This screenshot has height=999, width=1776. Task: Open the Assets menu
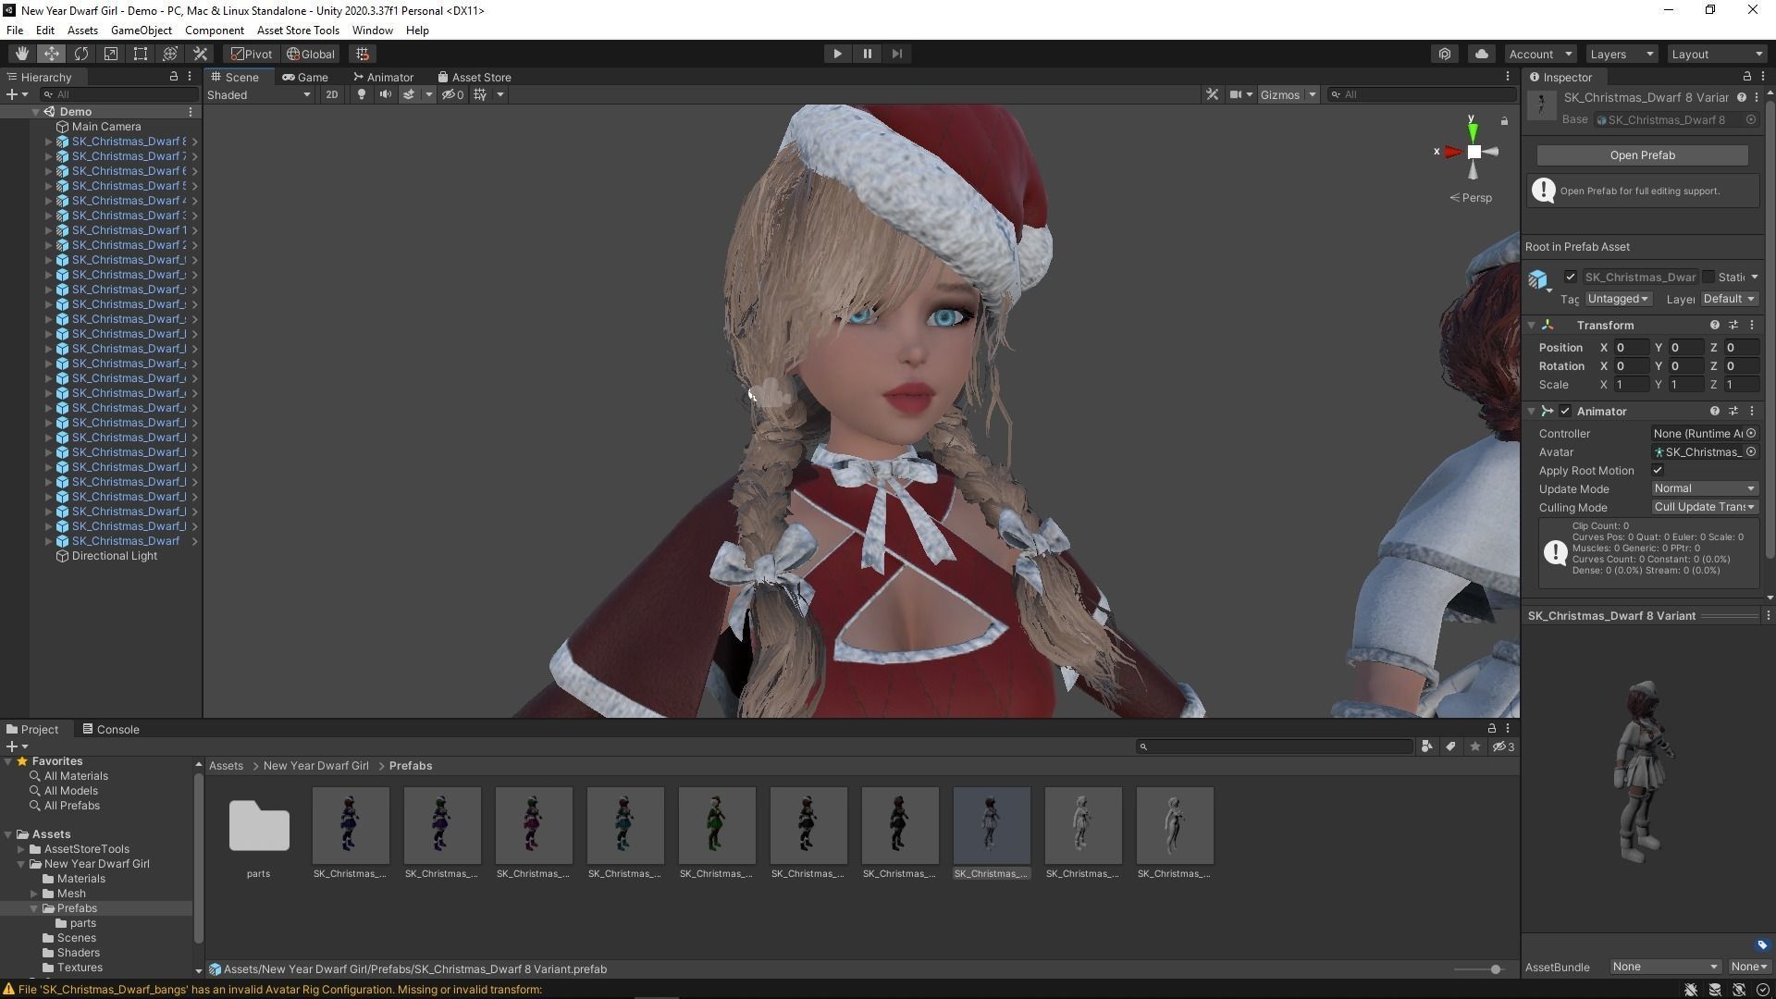coord(82,30)
